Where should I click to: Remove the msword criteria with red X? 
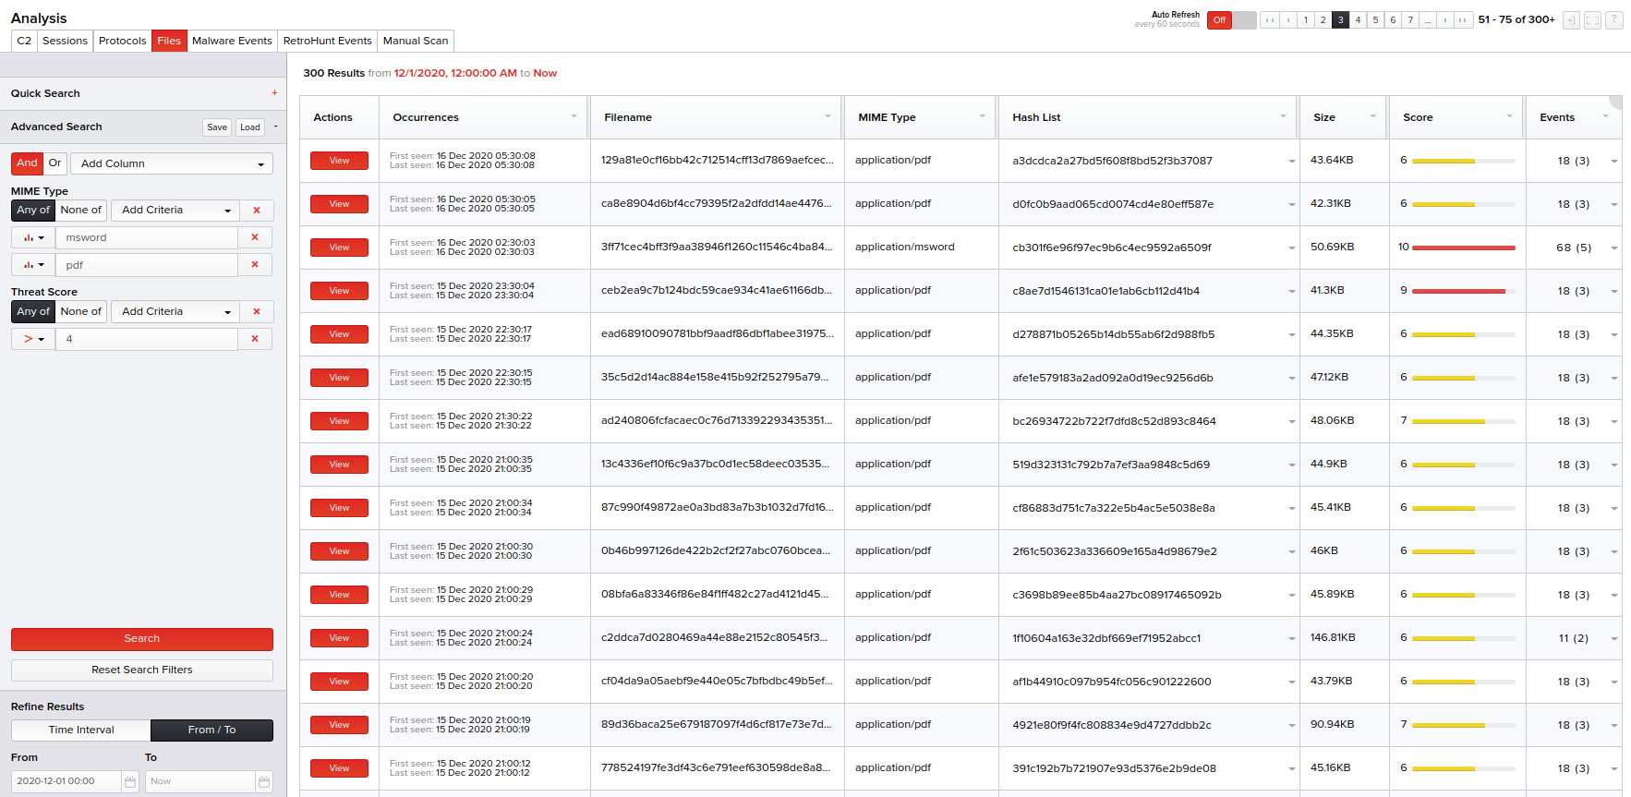click(255, 237)
